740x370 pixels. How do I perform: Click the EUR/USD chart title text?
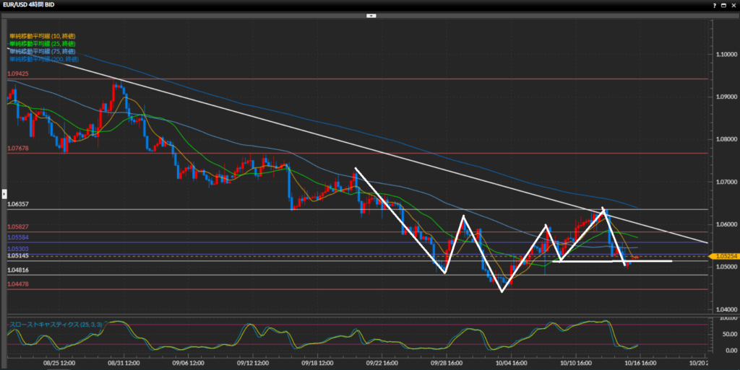[x=29, y=4]
